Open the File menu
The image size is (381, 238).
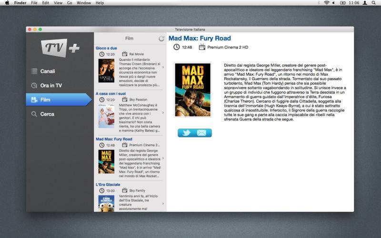point(34,3)
